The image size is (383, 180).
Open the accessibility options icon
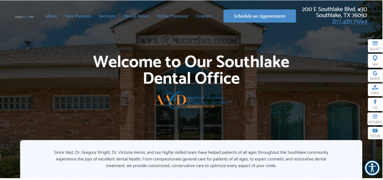click(372, 168)
